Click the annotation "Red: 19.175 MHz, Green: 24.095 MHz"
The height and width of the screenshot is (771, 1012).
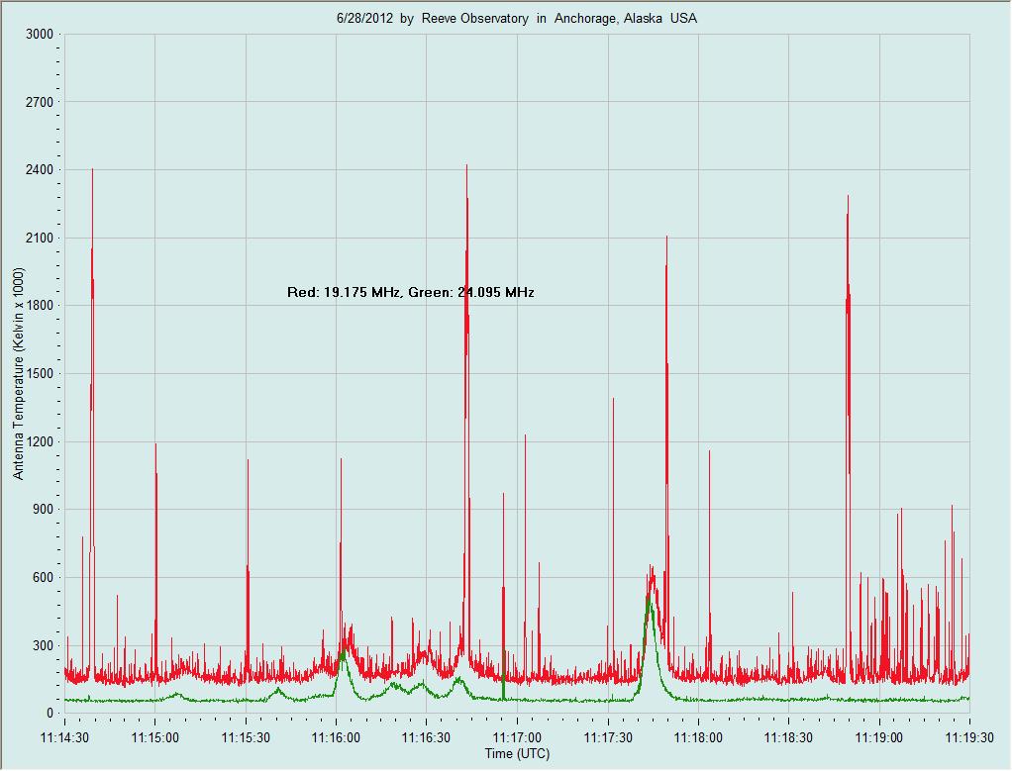click(x=411, y=292)
